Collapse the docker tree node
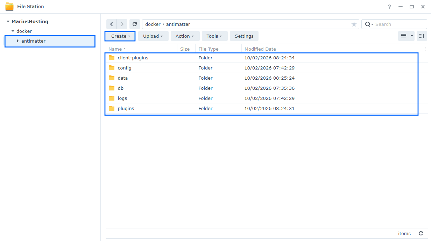This screenshot has width=431, height=241. click(x=13, y=31)
